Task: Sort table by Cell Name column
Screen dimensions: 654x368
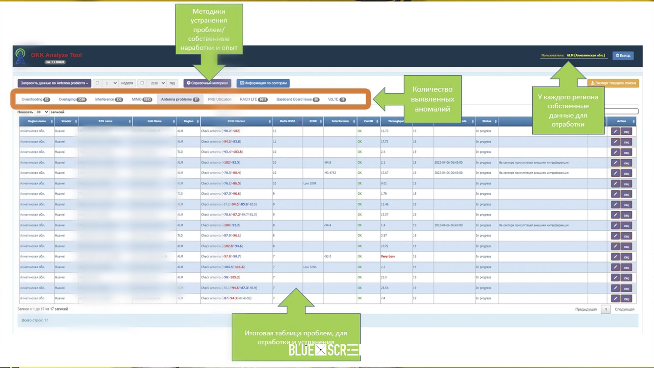Action: [x=155, y=121]
